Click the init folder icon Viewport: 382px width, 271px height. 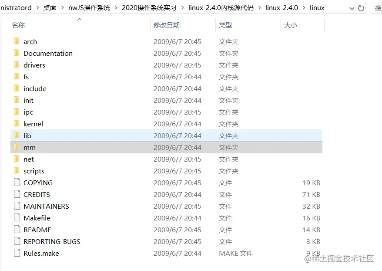(x=17, y=100)
